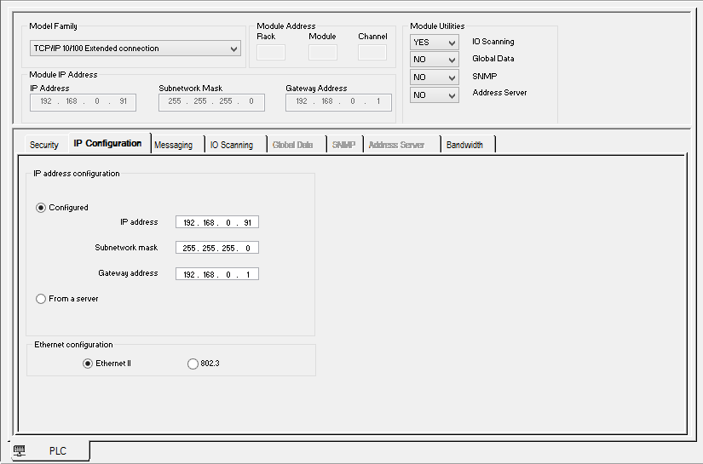The height and width of the screenshot is (464, 703).
Task: Click the disabled SNMP tab
Action: [x=343, y=145]
